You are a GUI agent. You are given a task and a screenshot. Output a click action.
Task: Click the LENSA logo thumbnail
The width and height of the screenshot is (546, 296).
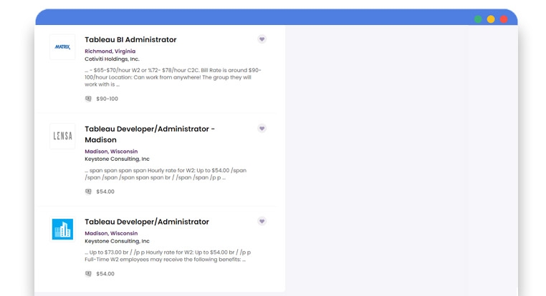tap(62, 137)
